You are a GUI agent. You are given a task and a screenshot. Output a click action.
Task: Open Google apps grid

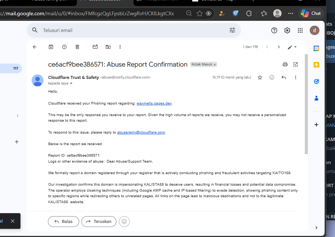point(300,31)
